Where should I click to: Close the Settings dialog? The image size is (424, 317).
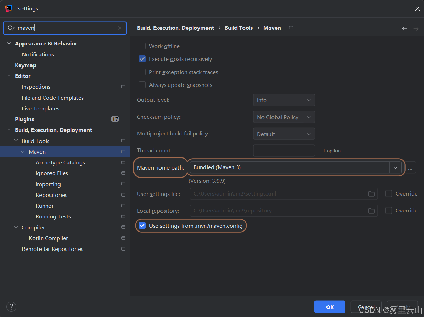tap(417, 9)
